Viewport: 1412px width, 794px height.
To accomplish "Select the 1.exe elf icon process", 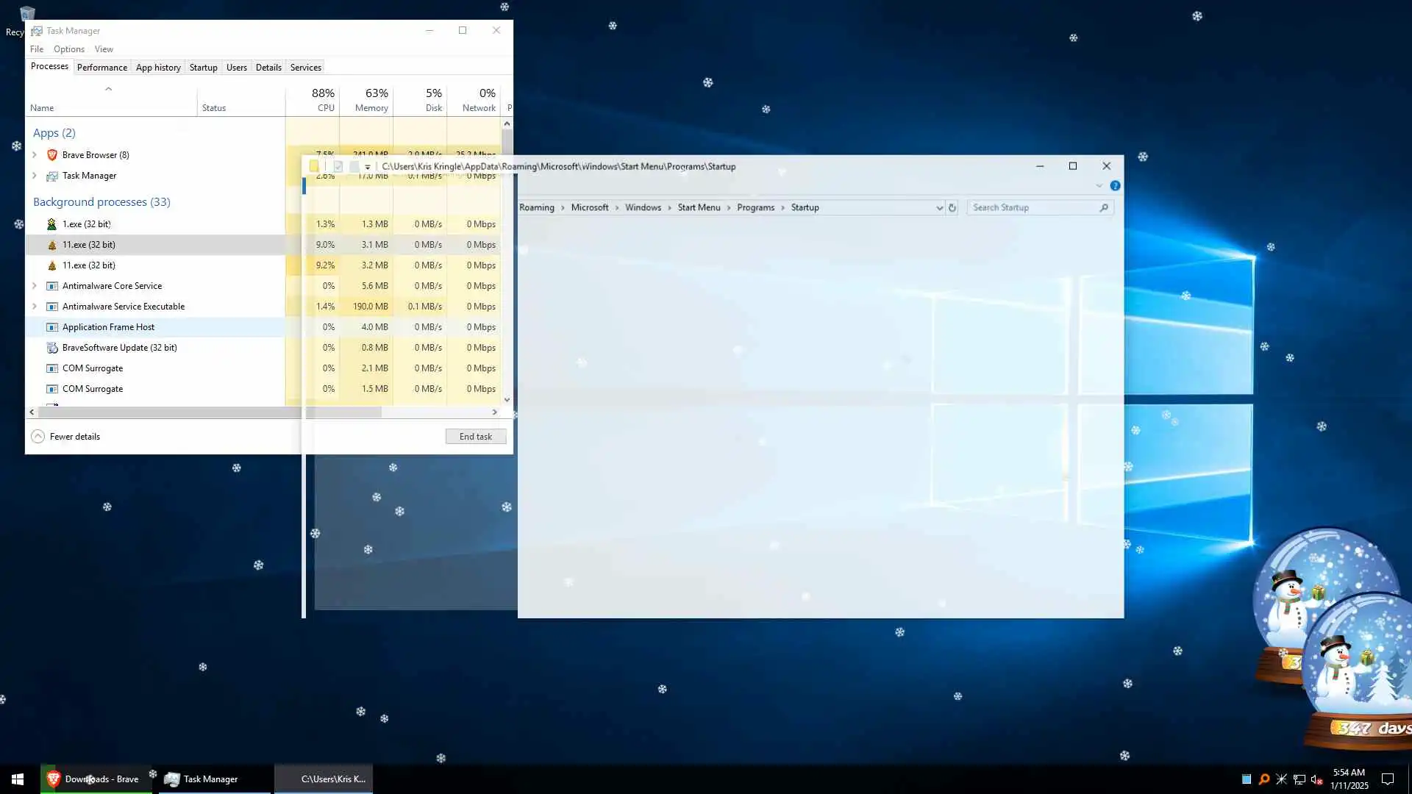I will point(51,224).
